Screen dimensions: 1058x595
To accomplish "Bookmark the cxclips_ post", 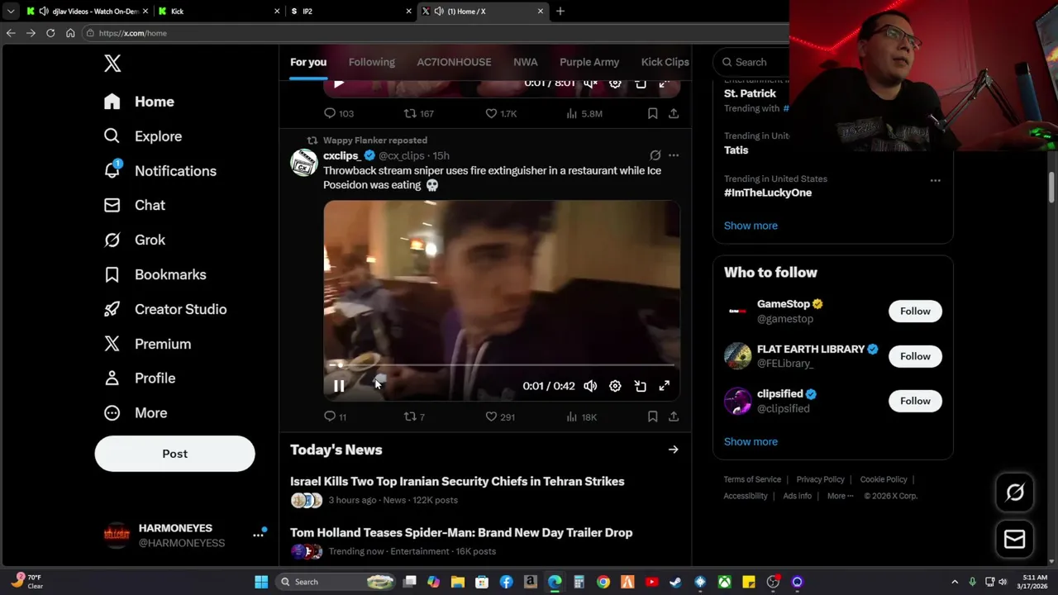I will pyautogui.click(x=652, y=416).
